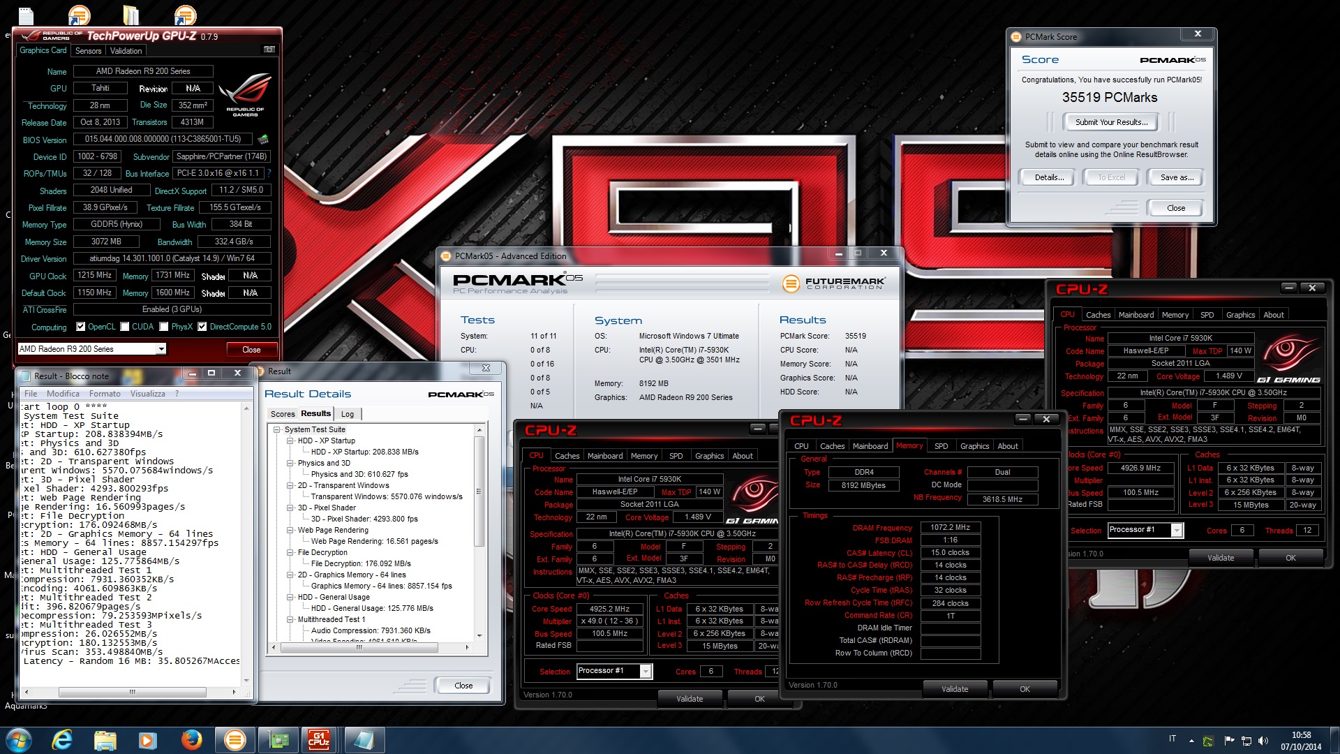
Task: Open Processor #1 dropdown in rightmost CPU-Z window
Action: (1146, 530)
